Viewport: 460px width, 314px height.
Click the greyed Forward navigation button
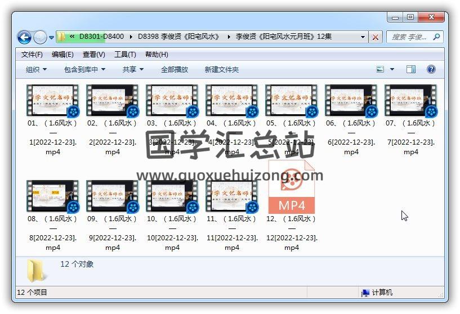pos(40,37)
